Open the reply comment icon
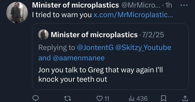The width and height of the screenshot is (195, 102). [x=36, y=98]
